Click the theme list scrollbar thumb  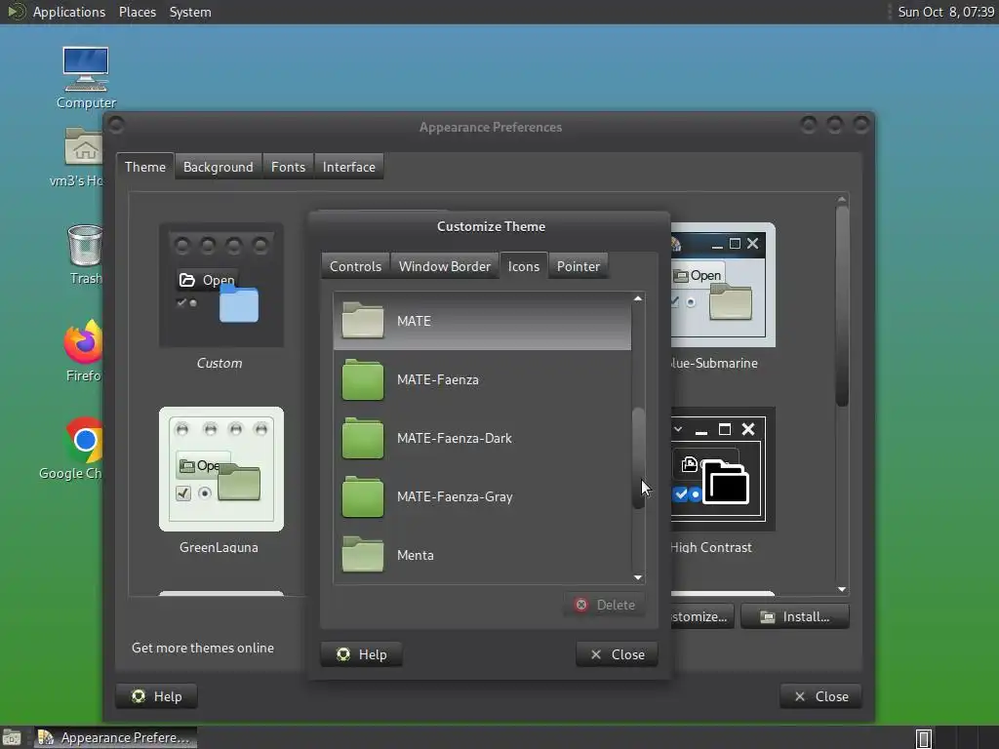click(x=842, y=305)
